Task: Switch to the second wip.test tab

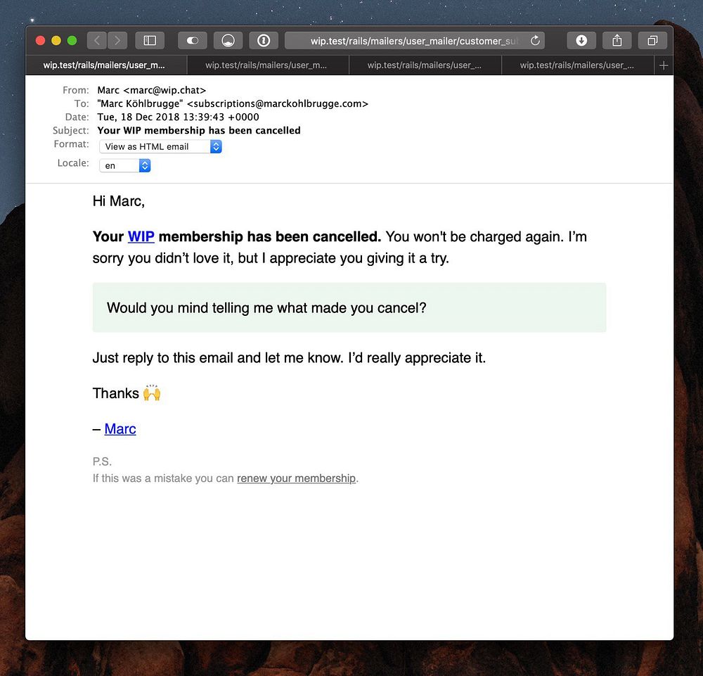Action: pyautogui.click(x=268, y=65)
